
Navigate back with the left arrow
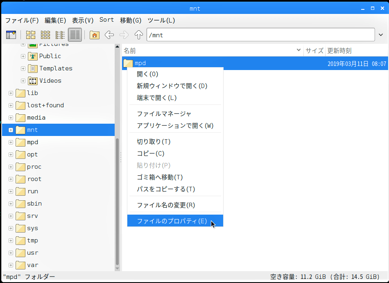(109, 35)
